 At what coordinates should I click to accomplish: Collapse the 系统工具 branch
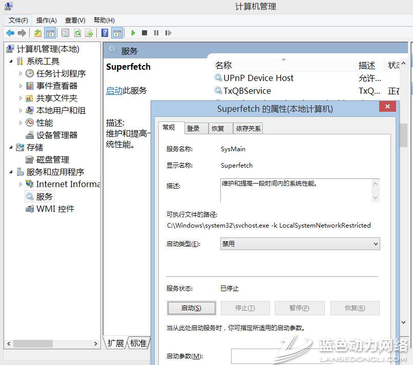click(11, 61)
